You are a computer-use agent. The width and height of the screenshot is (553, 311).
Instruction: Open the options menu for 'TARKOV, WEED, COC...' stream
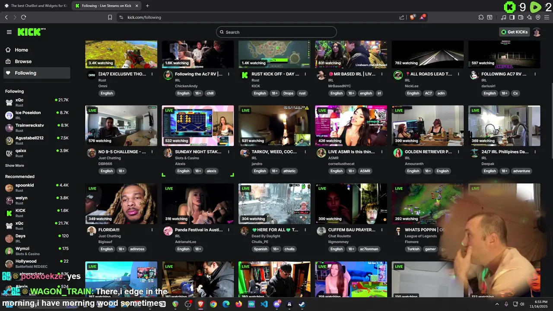(x=305, y=152)
